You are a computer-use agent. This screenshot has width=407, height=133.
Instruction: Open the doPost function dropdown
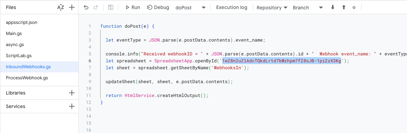(190, 8)
